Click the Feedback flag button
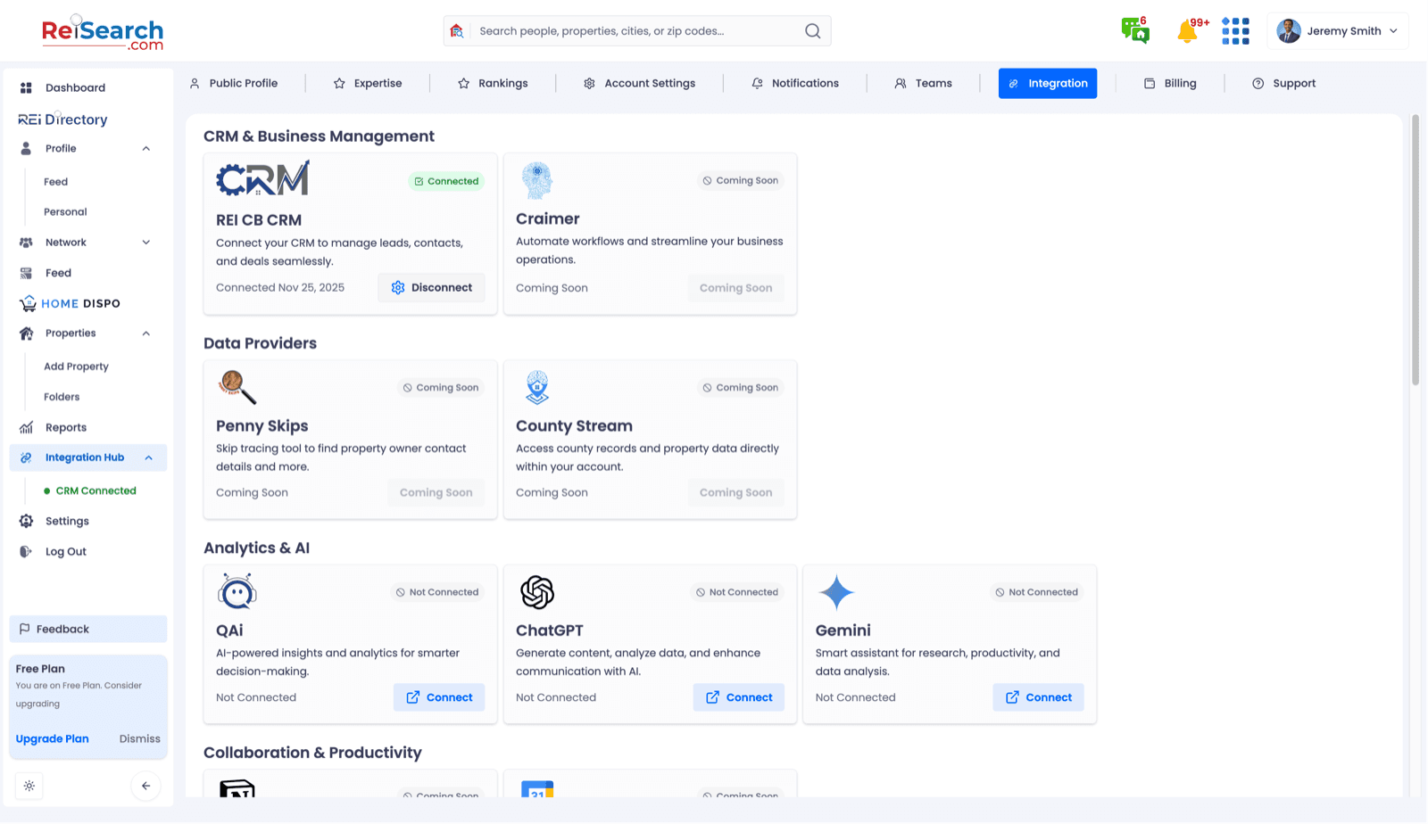This screenshot has width=1428, height=824. click(87, 629)
